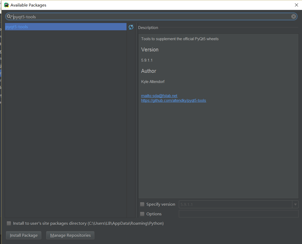Focus the package search text field
The height and width of the screenshot is (244, 302).
(151, 17)
